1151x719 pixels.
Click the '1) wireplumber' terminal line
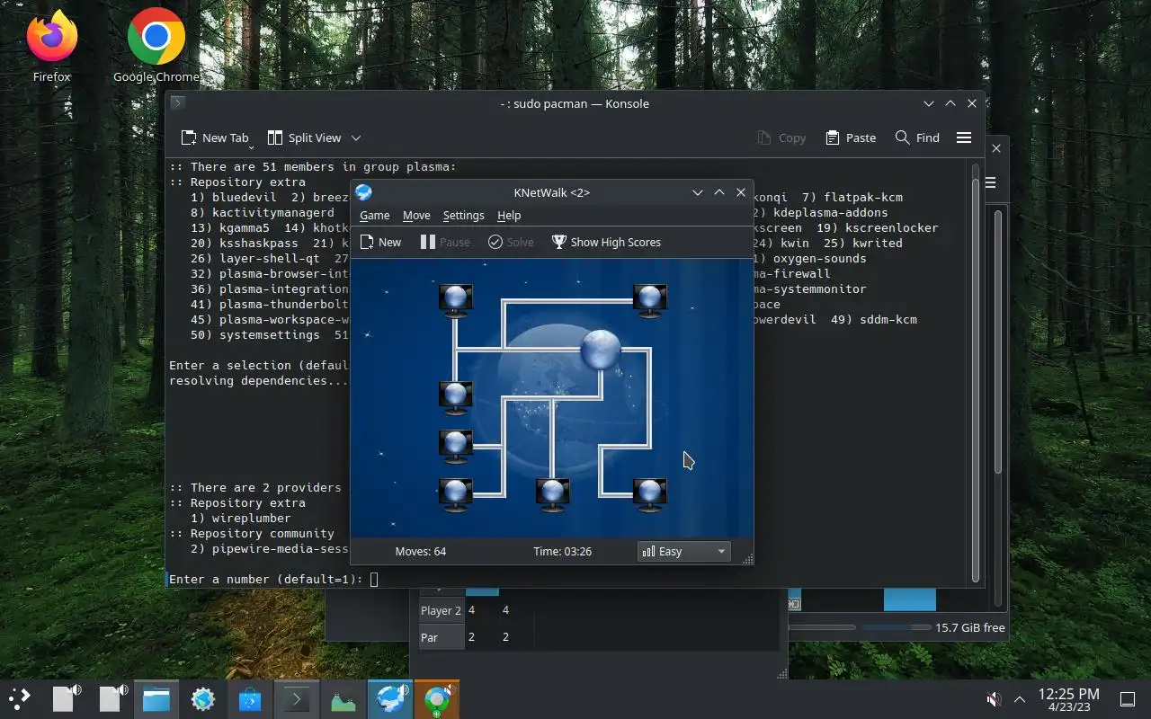[240, 518]
